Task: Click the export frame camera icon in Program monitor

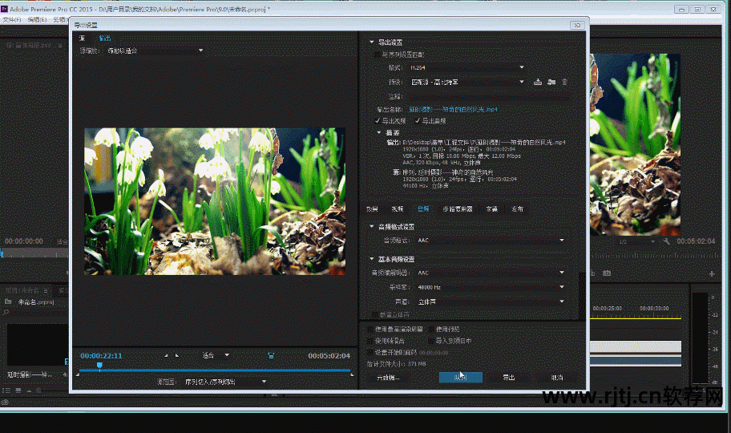Action: [607, 273]
